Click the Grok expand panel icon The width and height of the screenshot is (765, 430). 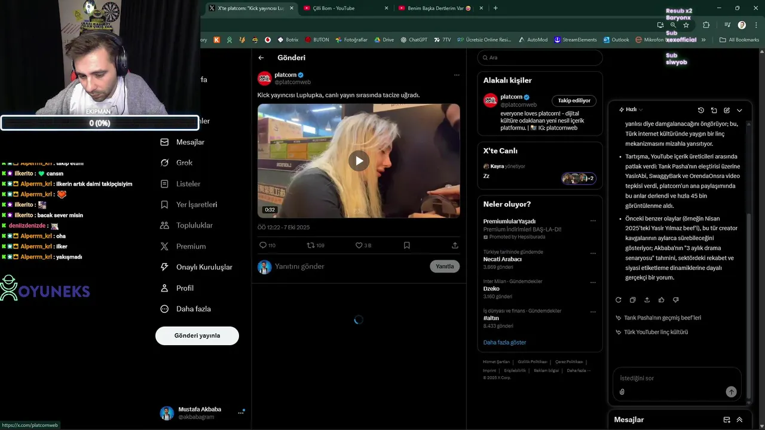pyautogui.click(x=714, y=110)
